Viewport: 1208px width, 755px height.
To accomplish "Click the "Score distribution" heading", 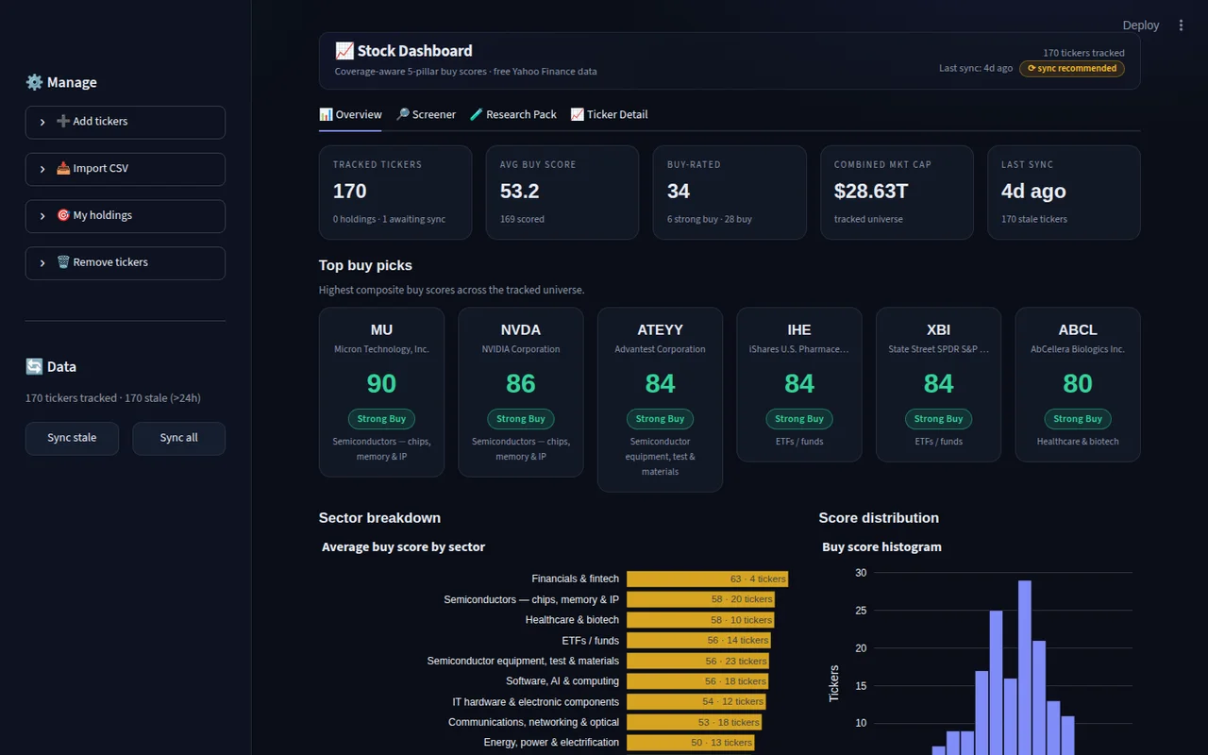I will (x=879, y=517).
